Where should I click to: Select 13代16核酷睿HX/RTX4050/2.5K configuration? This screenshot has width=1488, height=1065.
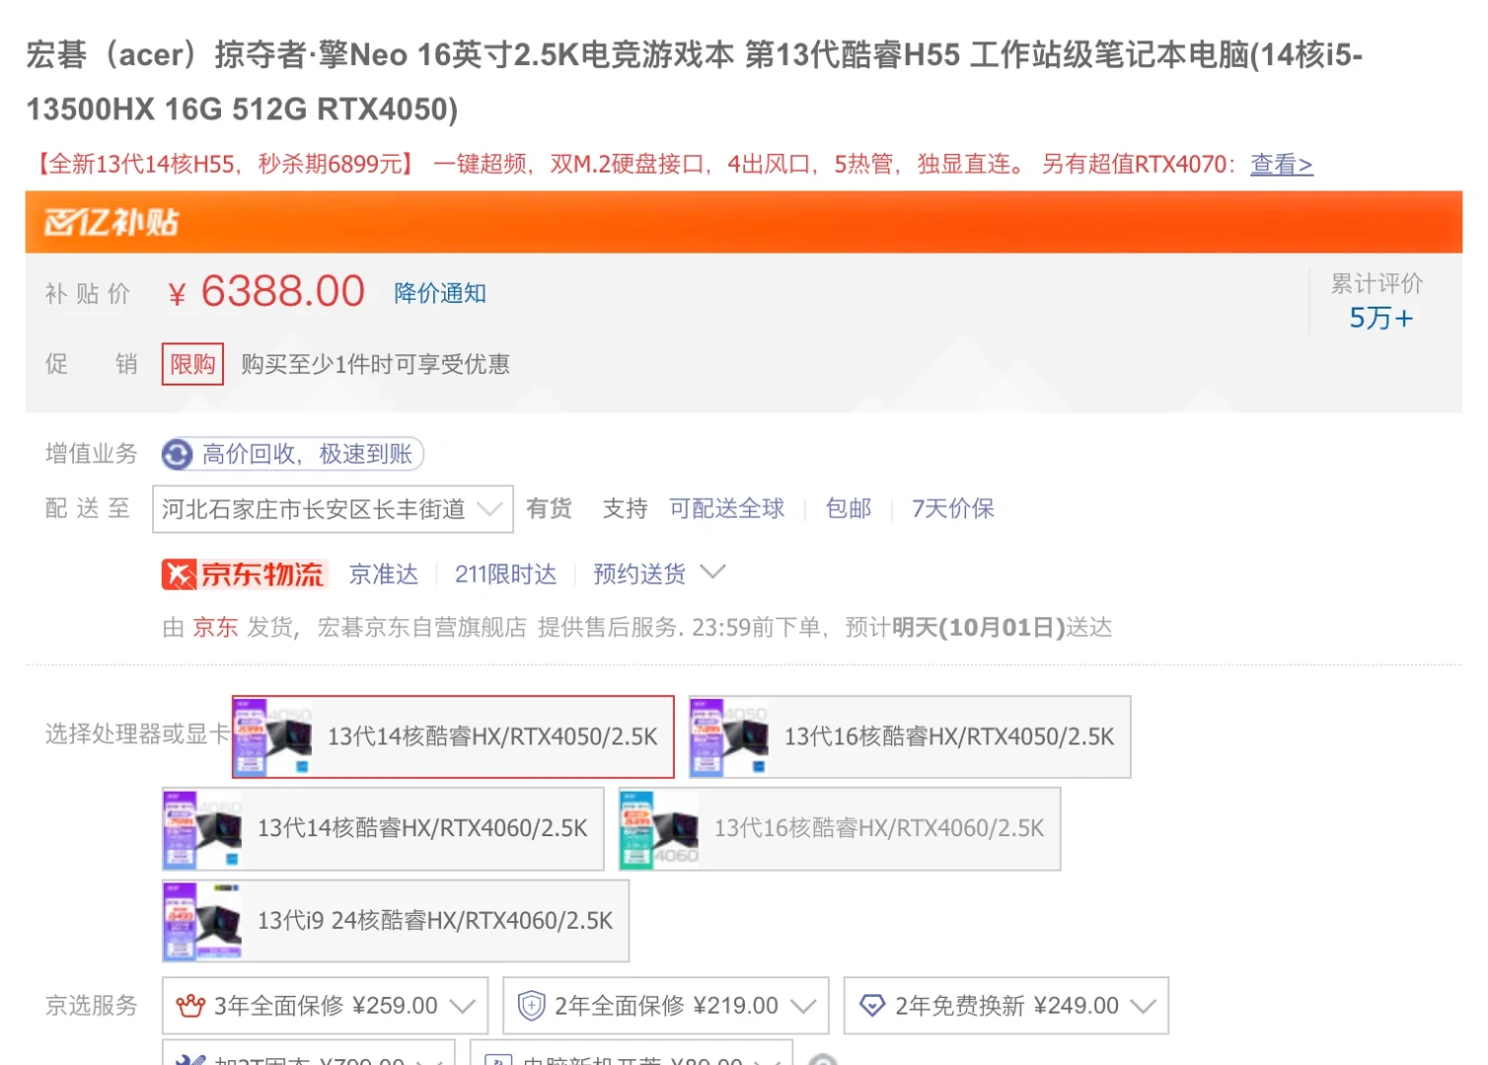click(910, 737)
